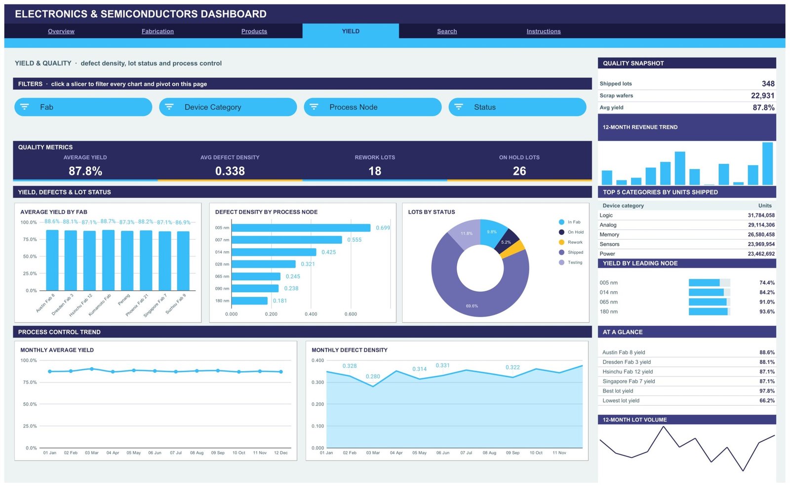Click the 03 Mar point on monthly yield line
The width and height of the screenshot is (790, 487).
point(92,369)
